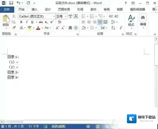Screen dimensions: 158x129
Task: Click the bullet list icon
Action: pyautogui.click(x=83, y=16)
